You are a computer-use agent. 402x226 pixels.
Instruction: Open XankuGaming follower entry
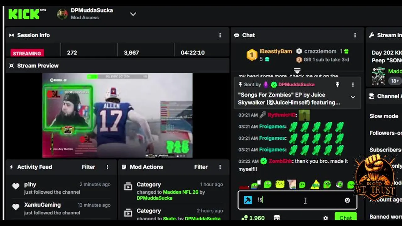point(61,208)
